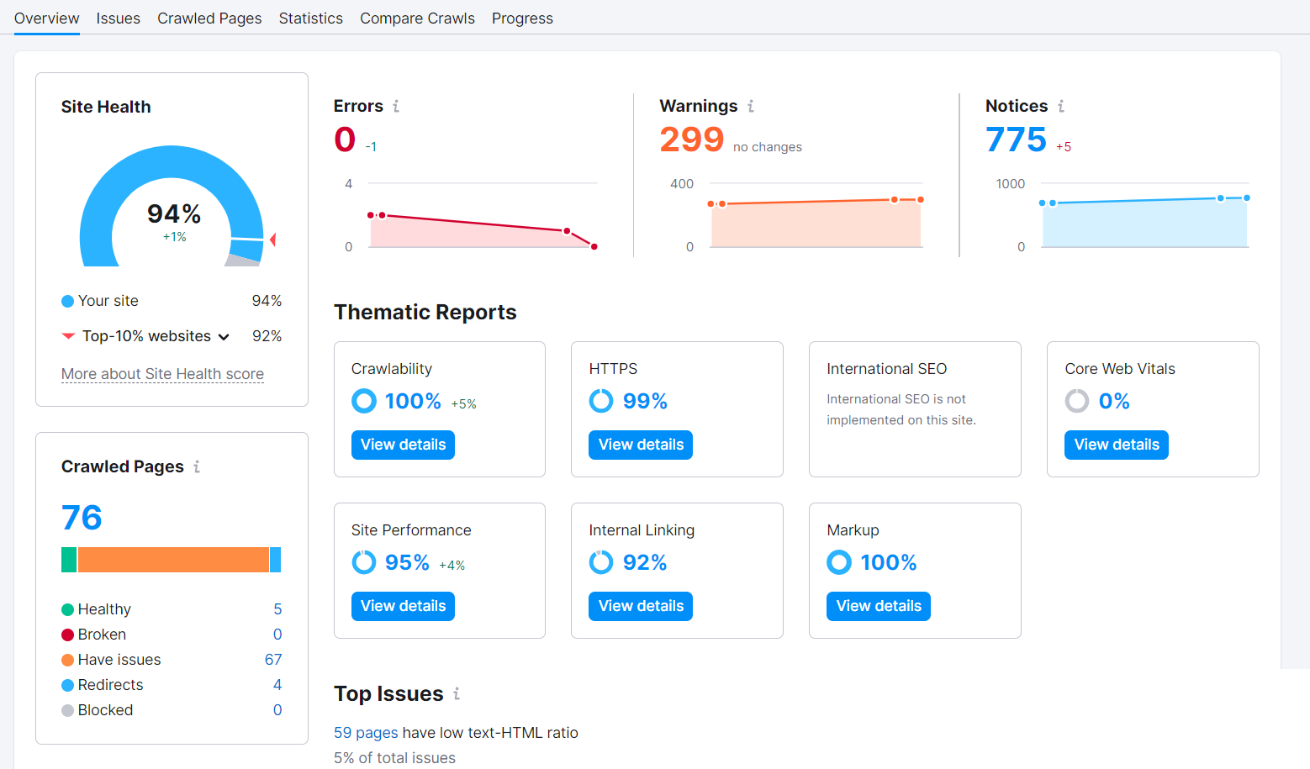Click the 299 warnings number
The image size is (1310, 769).
click(x=691, y=140)
